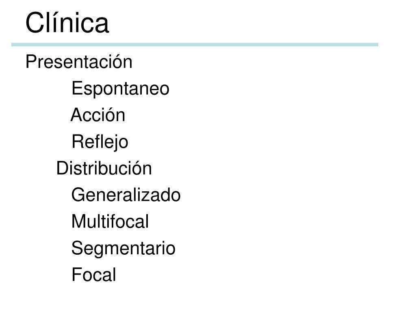This screenshot has width=416, height=312.
Task: Click the capital E of Espontaneo
Action: [x=77, y=88]
